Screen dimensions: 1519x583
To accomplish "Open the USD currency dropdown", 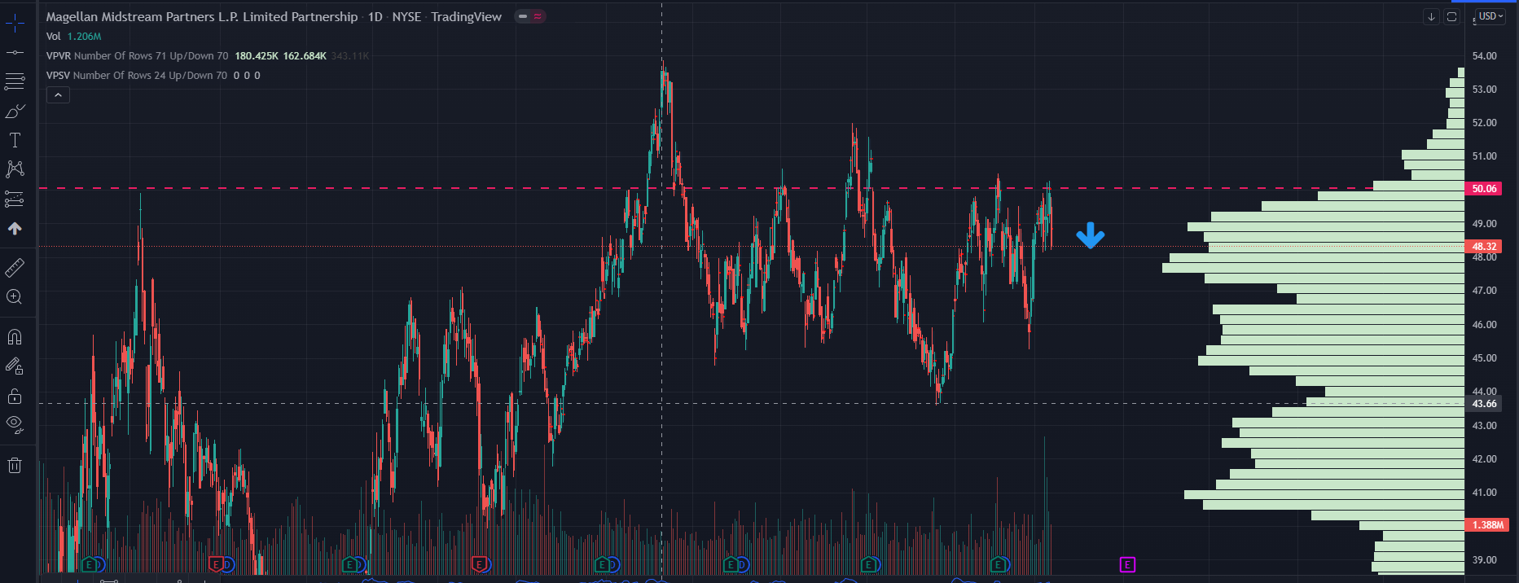I will click(x=1490, y=16).
